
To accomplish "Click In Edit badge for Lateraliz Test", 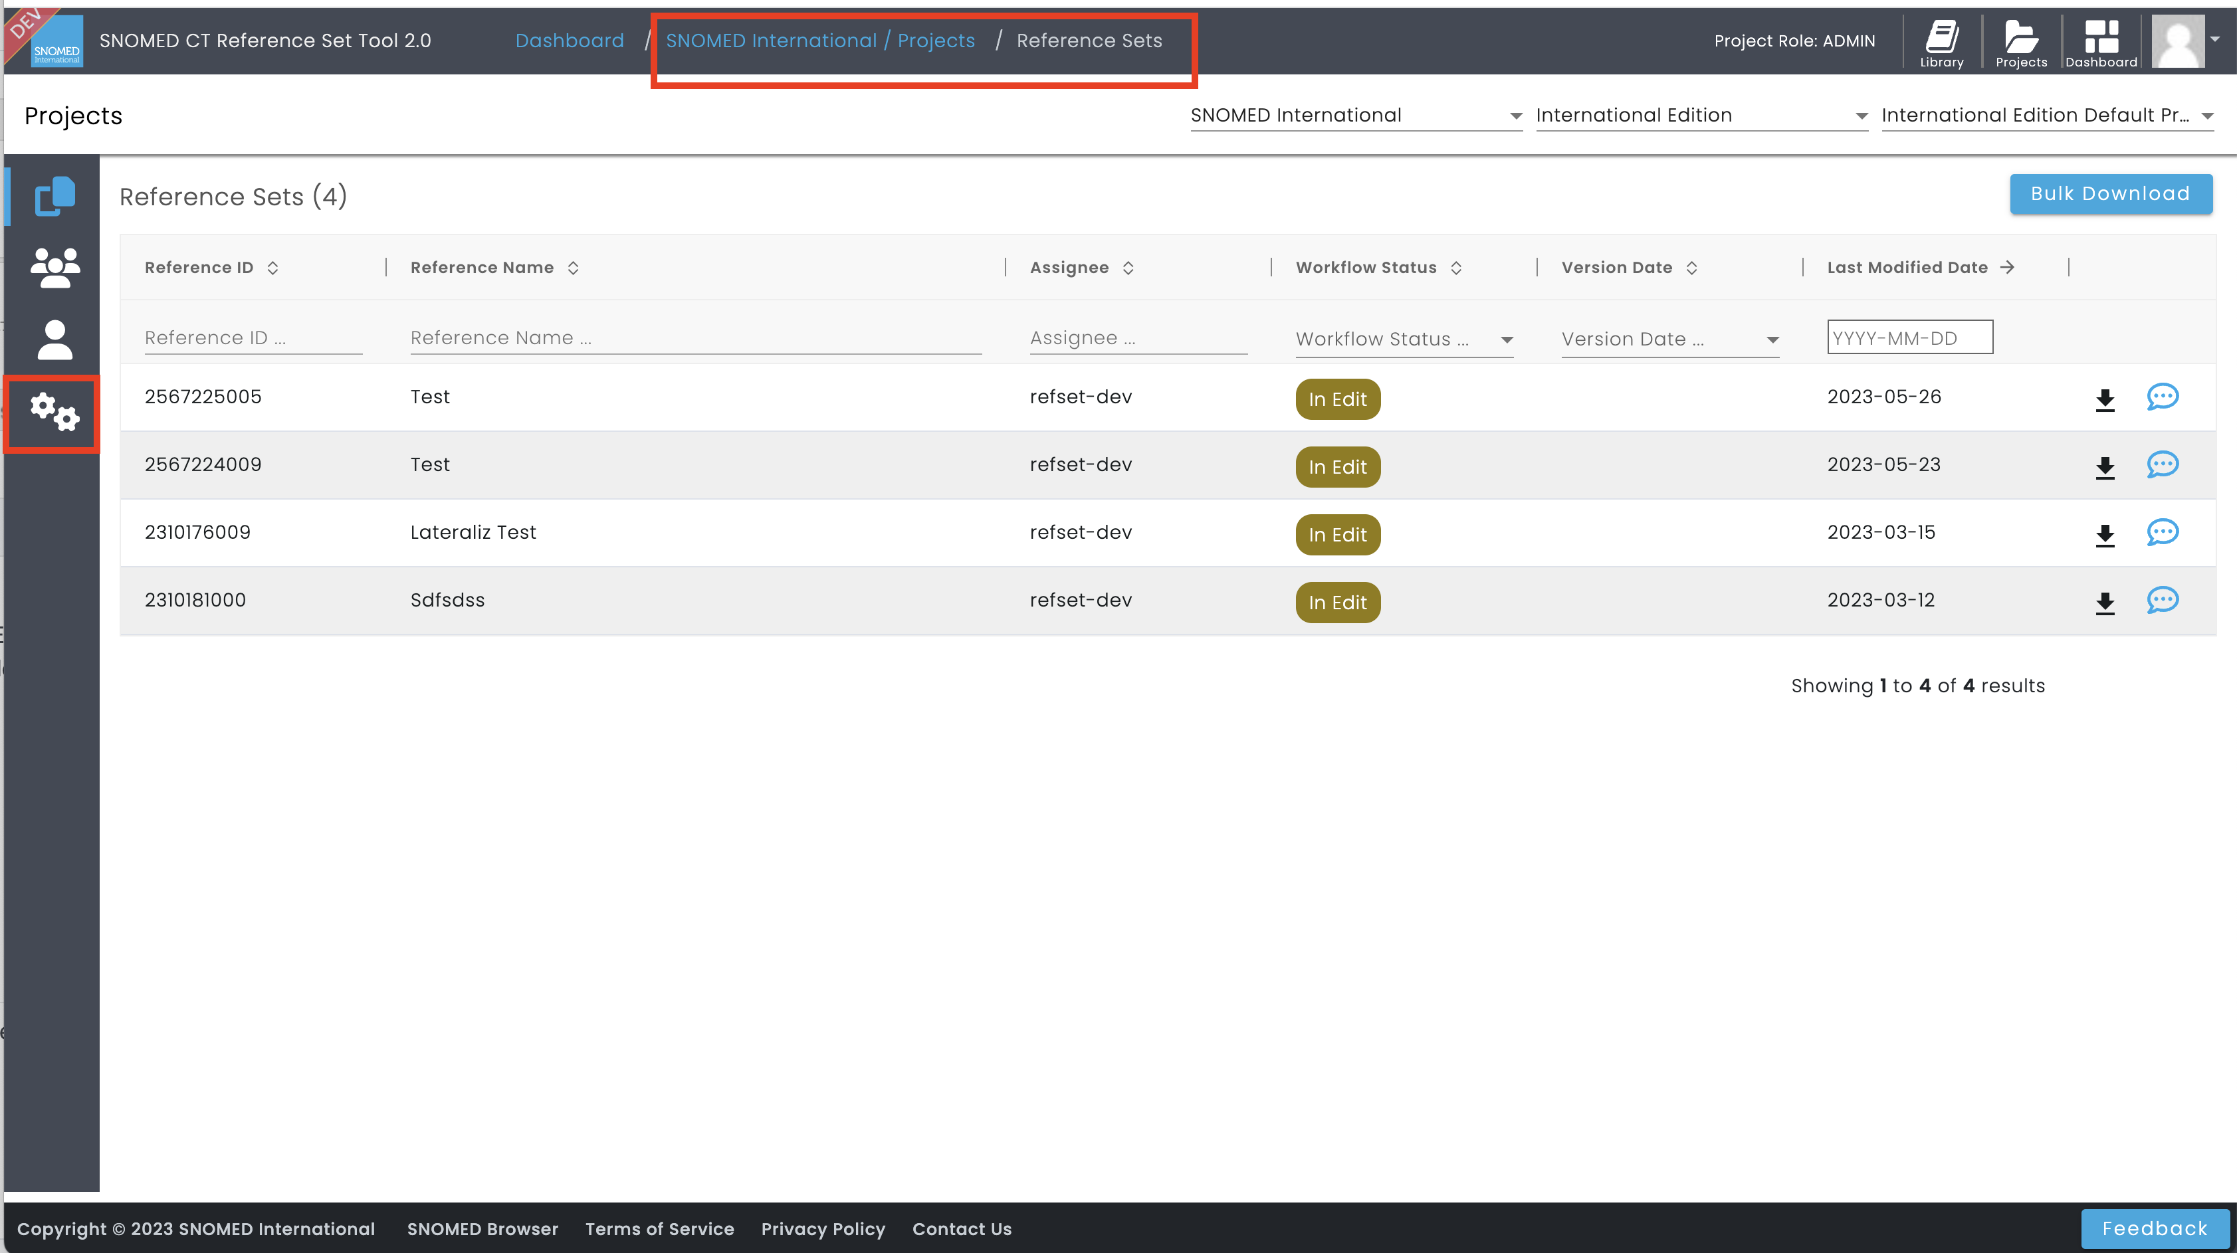I will coord(1338,535).
